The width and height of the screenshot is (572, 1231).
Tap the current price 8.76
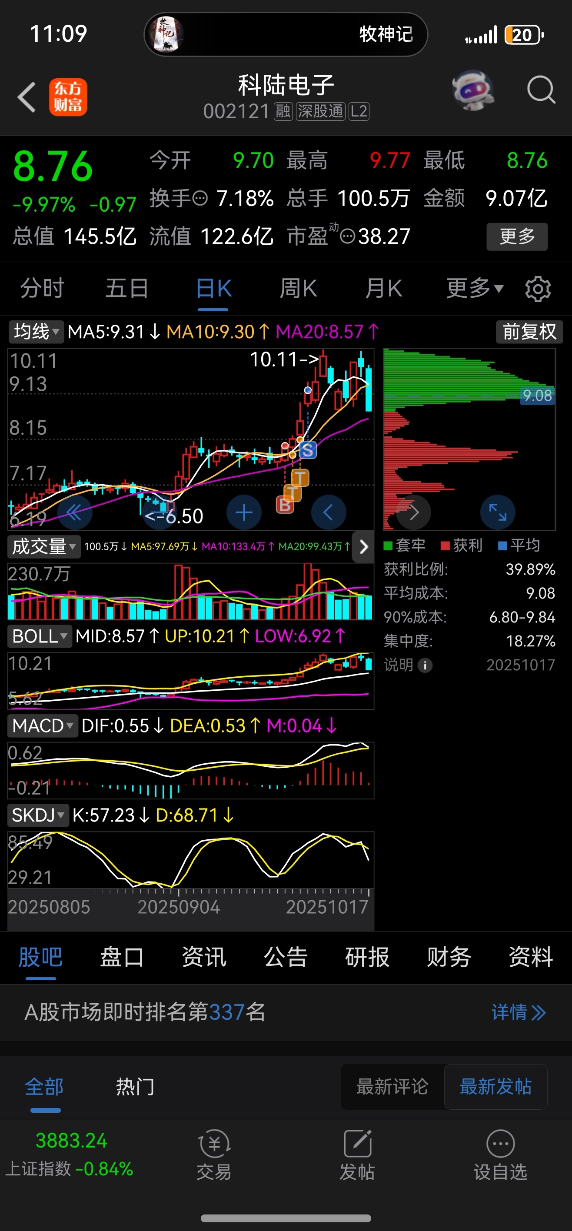coord(53,166)
